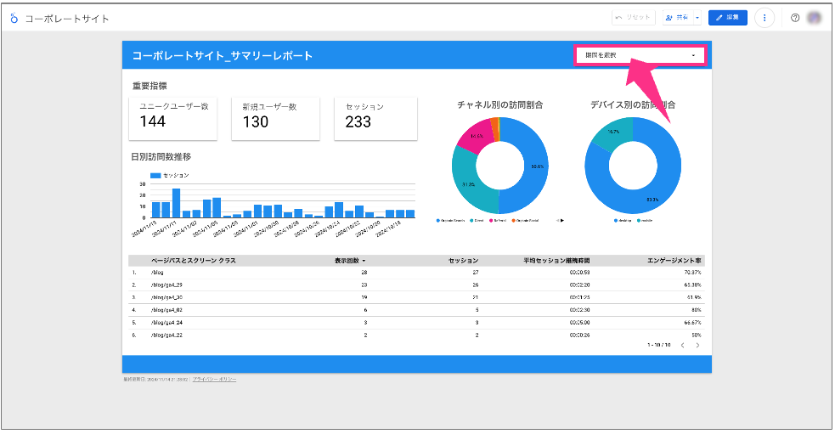The image size is (835, 434).
Task: Click the 31.3% slice of channel donut
Action: [x=467, y=185]
